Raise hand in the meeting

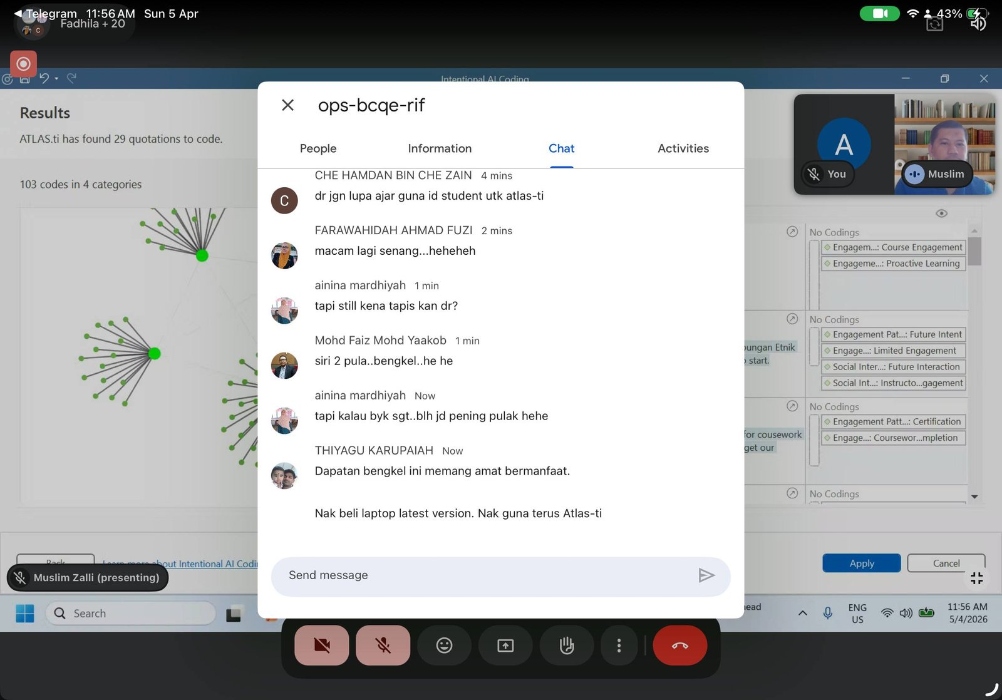(567, 646)
